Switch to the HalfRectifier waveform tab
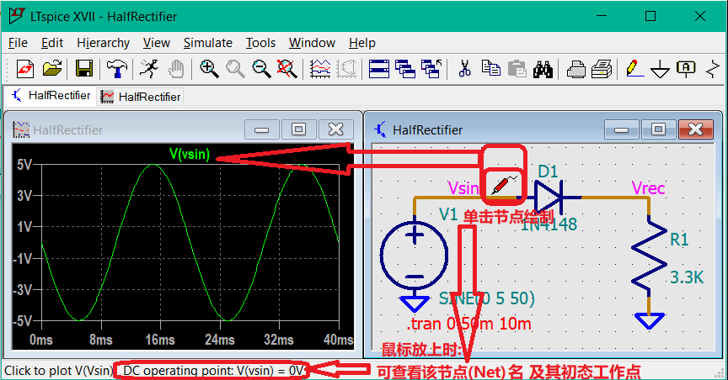 140,97
